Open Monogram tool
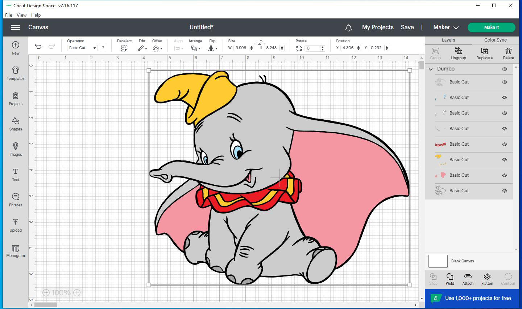Image resolution: width=522 pixels, height=309 pixels. pos(16,251)
